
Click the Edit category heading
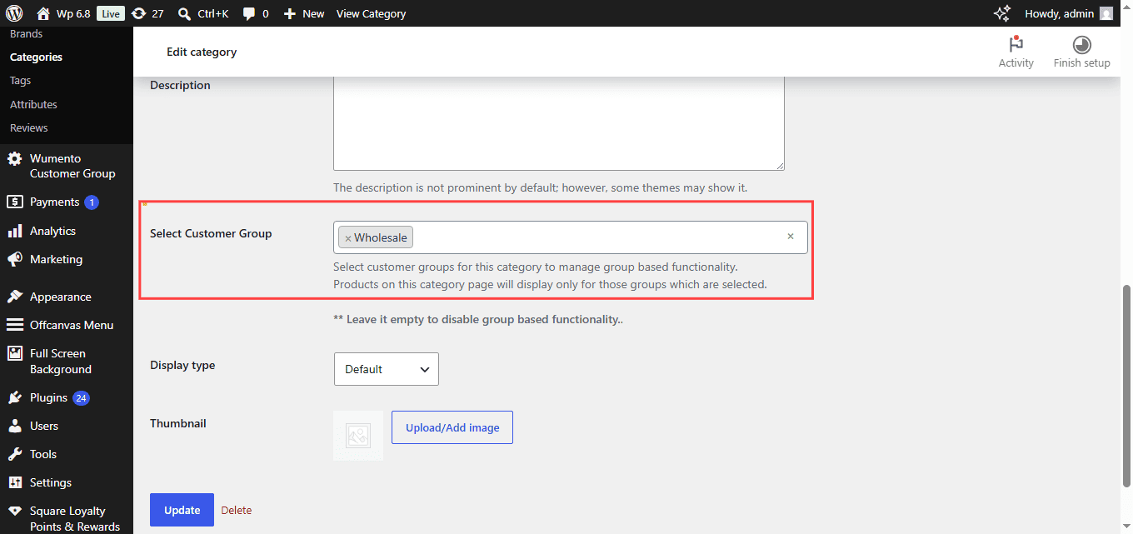point(202,52)
